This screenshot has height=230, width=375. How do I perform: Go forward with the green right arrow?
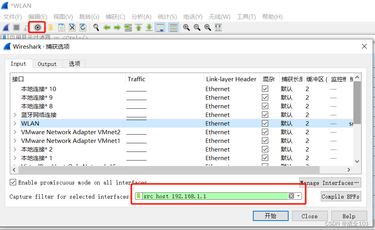point(117,27)
